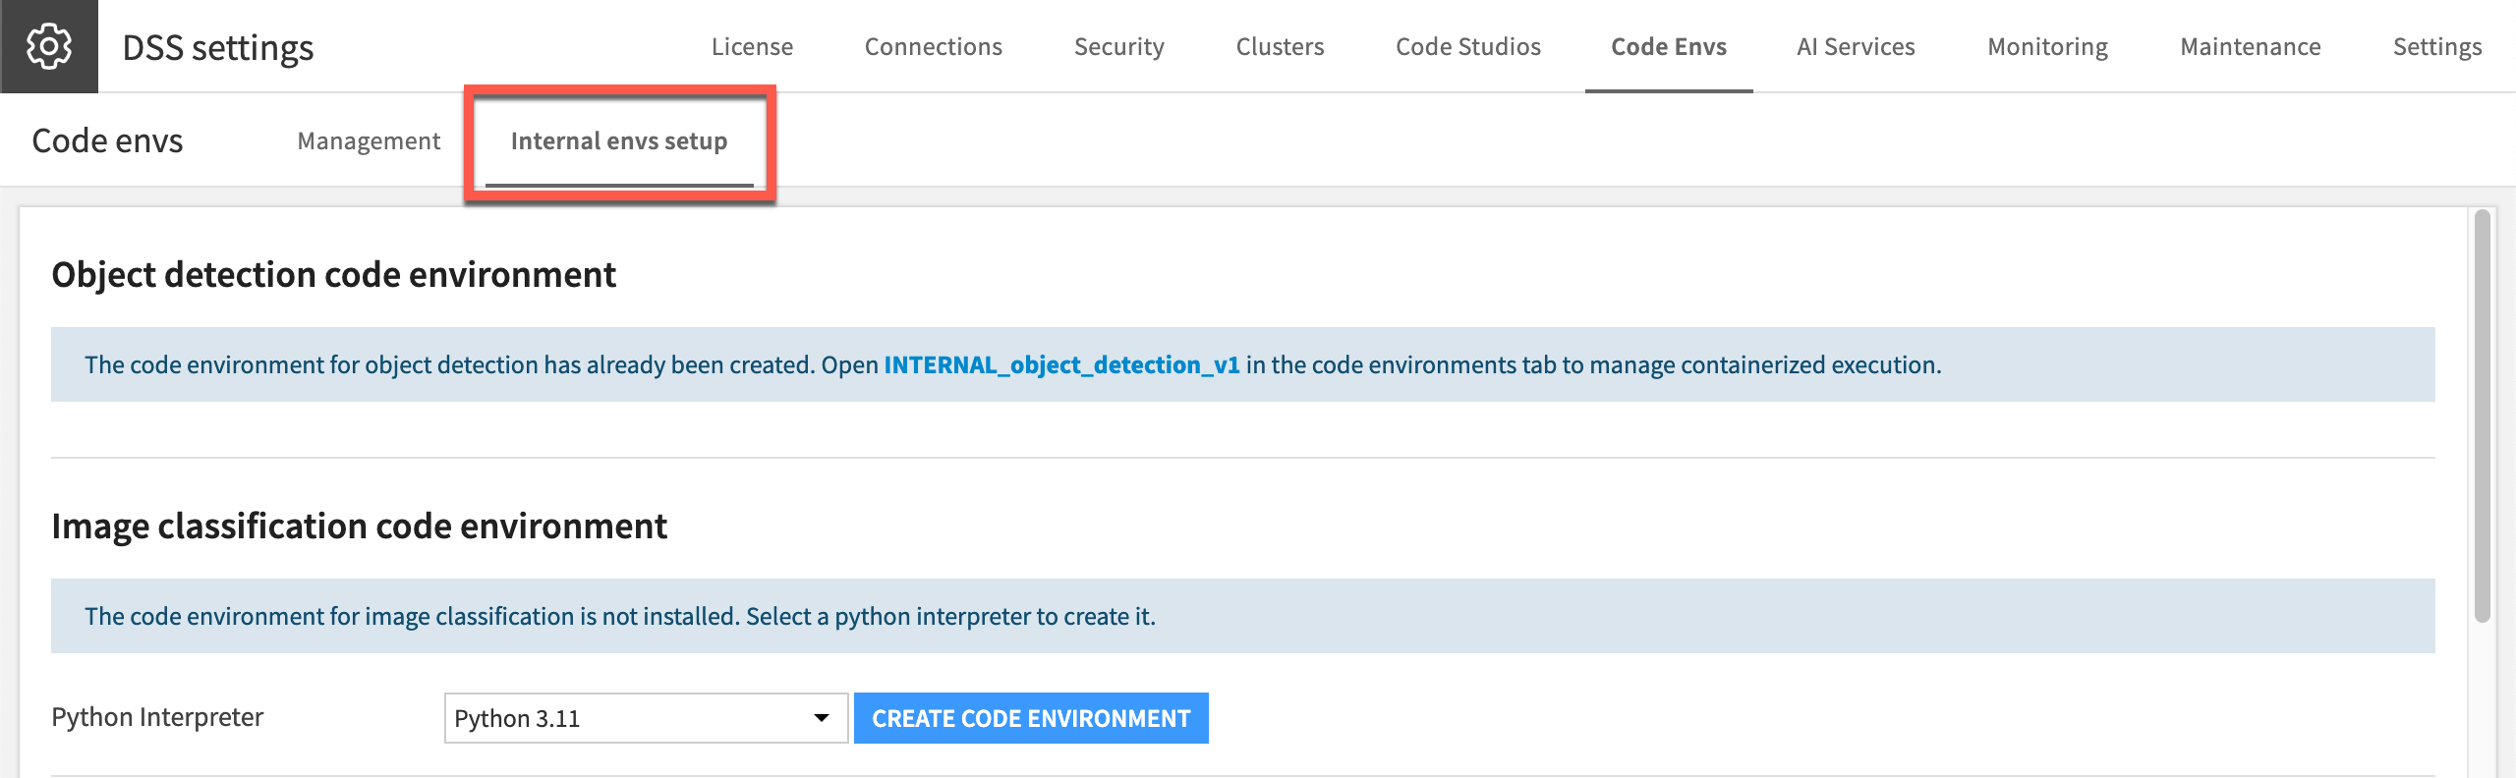Click the 'Code envs' heading
The height and width of the screenshot is (778, 2516).
pos(107,141)
